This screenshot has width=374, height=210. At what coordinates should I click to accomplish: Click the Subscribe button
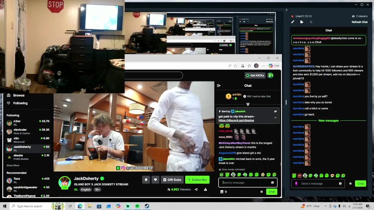pyautogui.click(x=197, y=180)
